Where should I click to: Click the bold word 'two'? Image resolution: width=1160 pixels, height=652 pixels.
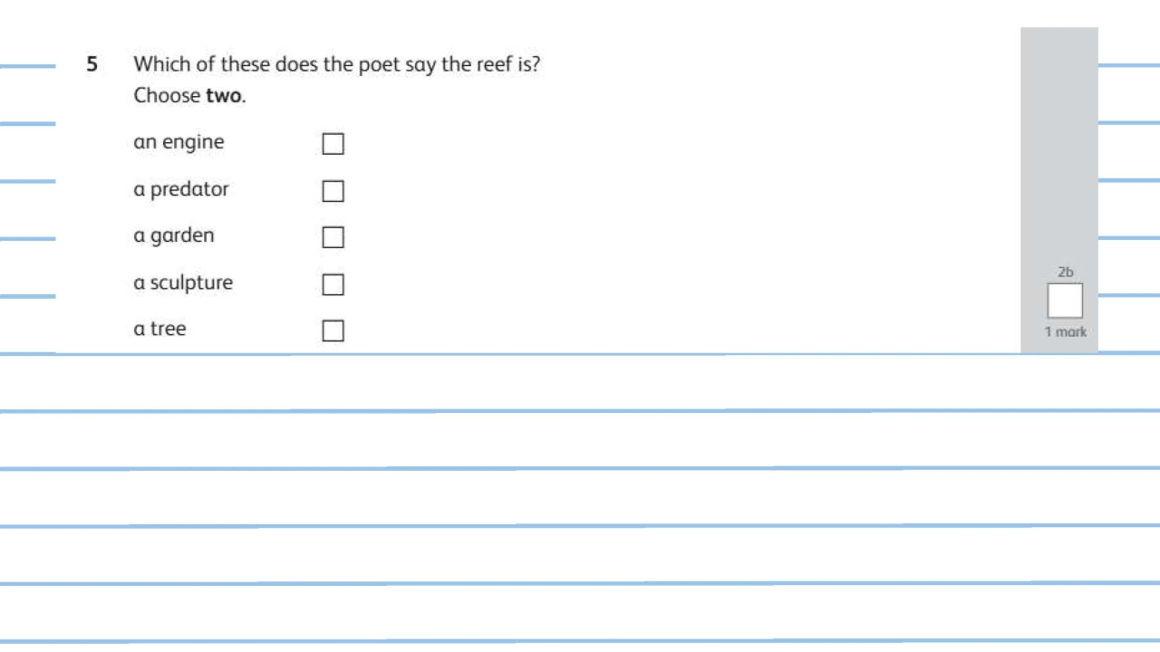point(224,96)
